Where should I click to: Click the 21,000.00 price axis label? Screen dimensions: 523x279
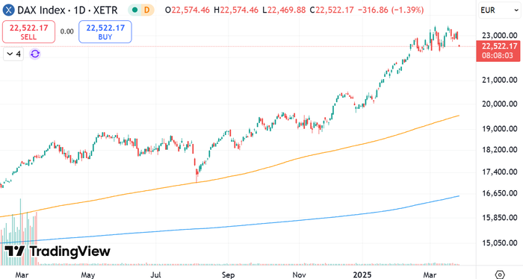[499, 80]
